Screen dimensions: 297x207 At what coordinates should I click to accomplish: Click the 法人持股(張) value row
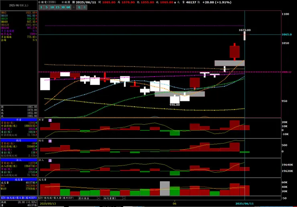click(19, 166)
